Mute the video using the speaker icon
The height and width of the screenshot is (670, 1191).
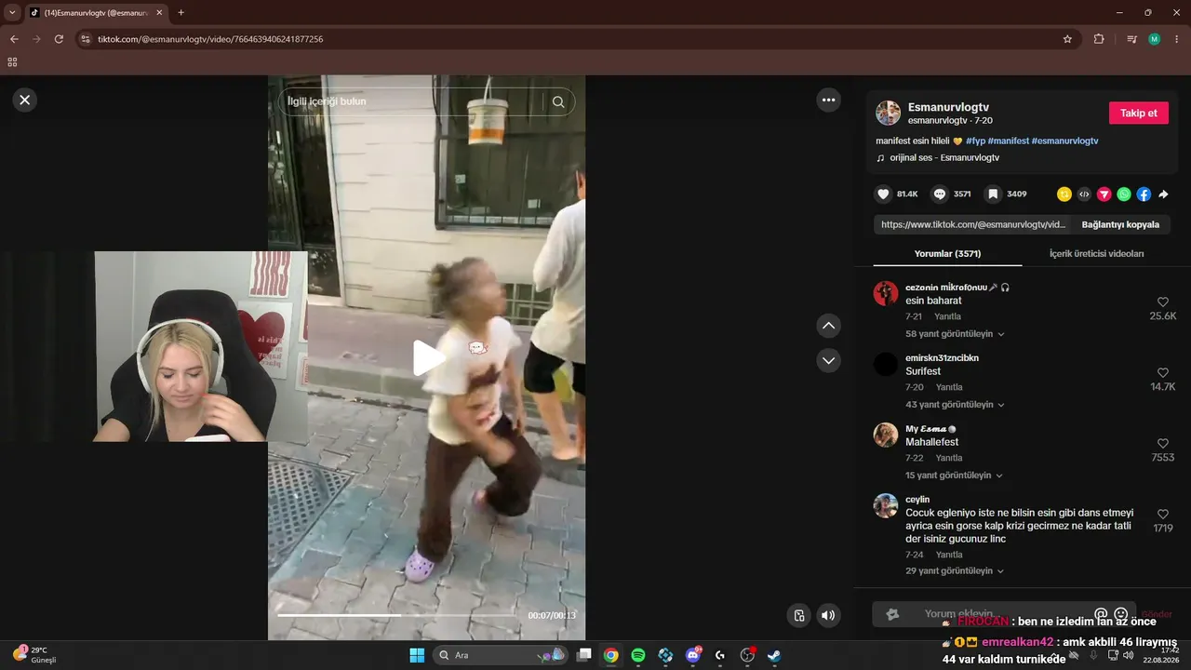click(x=828, y=615)
